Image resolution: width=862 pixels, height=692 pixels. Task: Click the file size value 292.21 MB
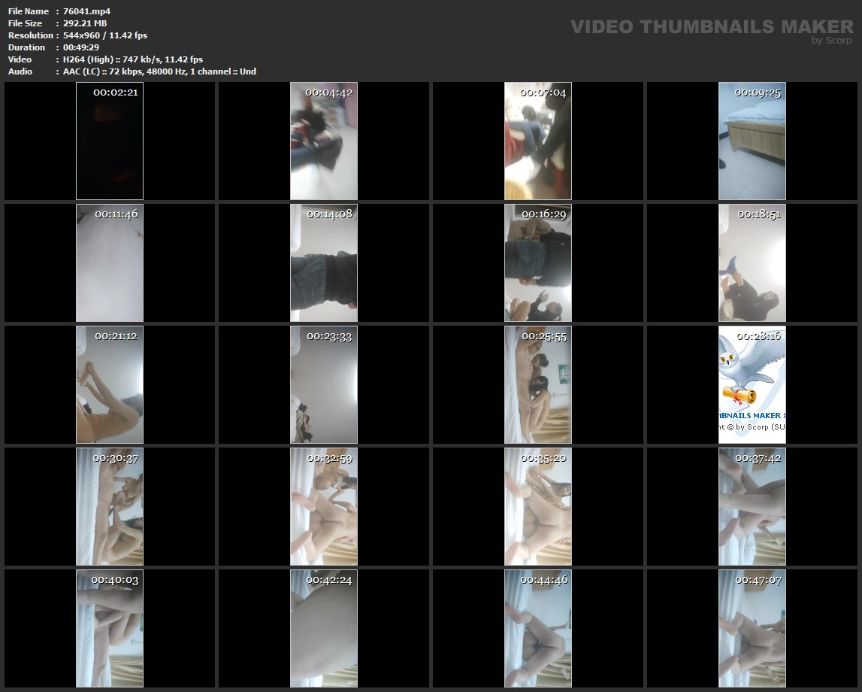85,23
